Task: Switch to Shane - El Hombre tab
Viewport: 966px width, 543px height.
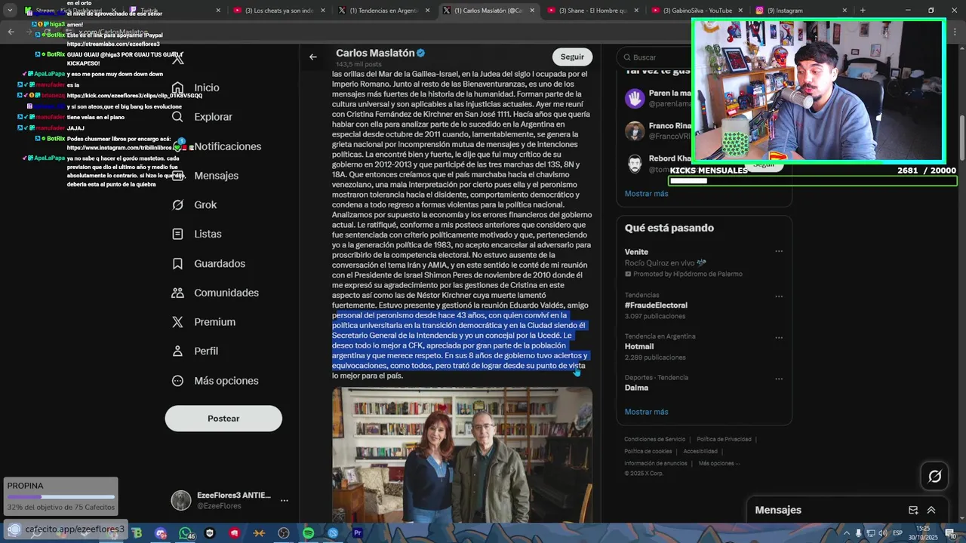Action: 593,11
